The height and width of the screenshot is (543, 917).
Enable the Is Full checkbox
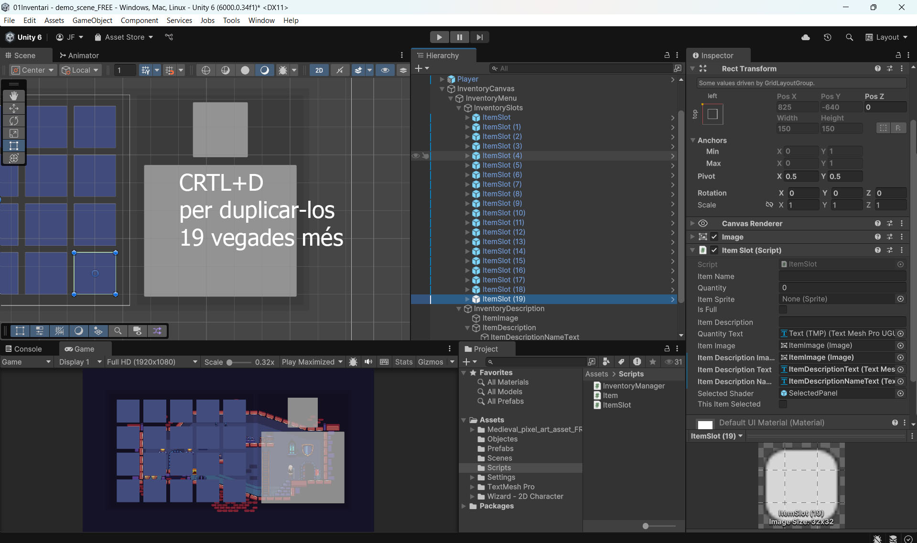pyautogui.click(x=783, y=310)
